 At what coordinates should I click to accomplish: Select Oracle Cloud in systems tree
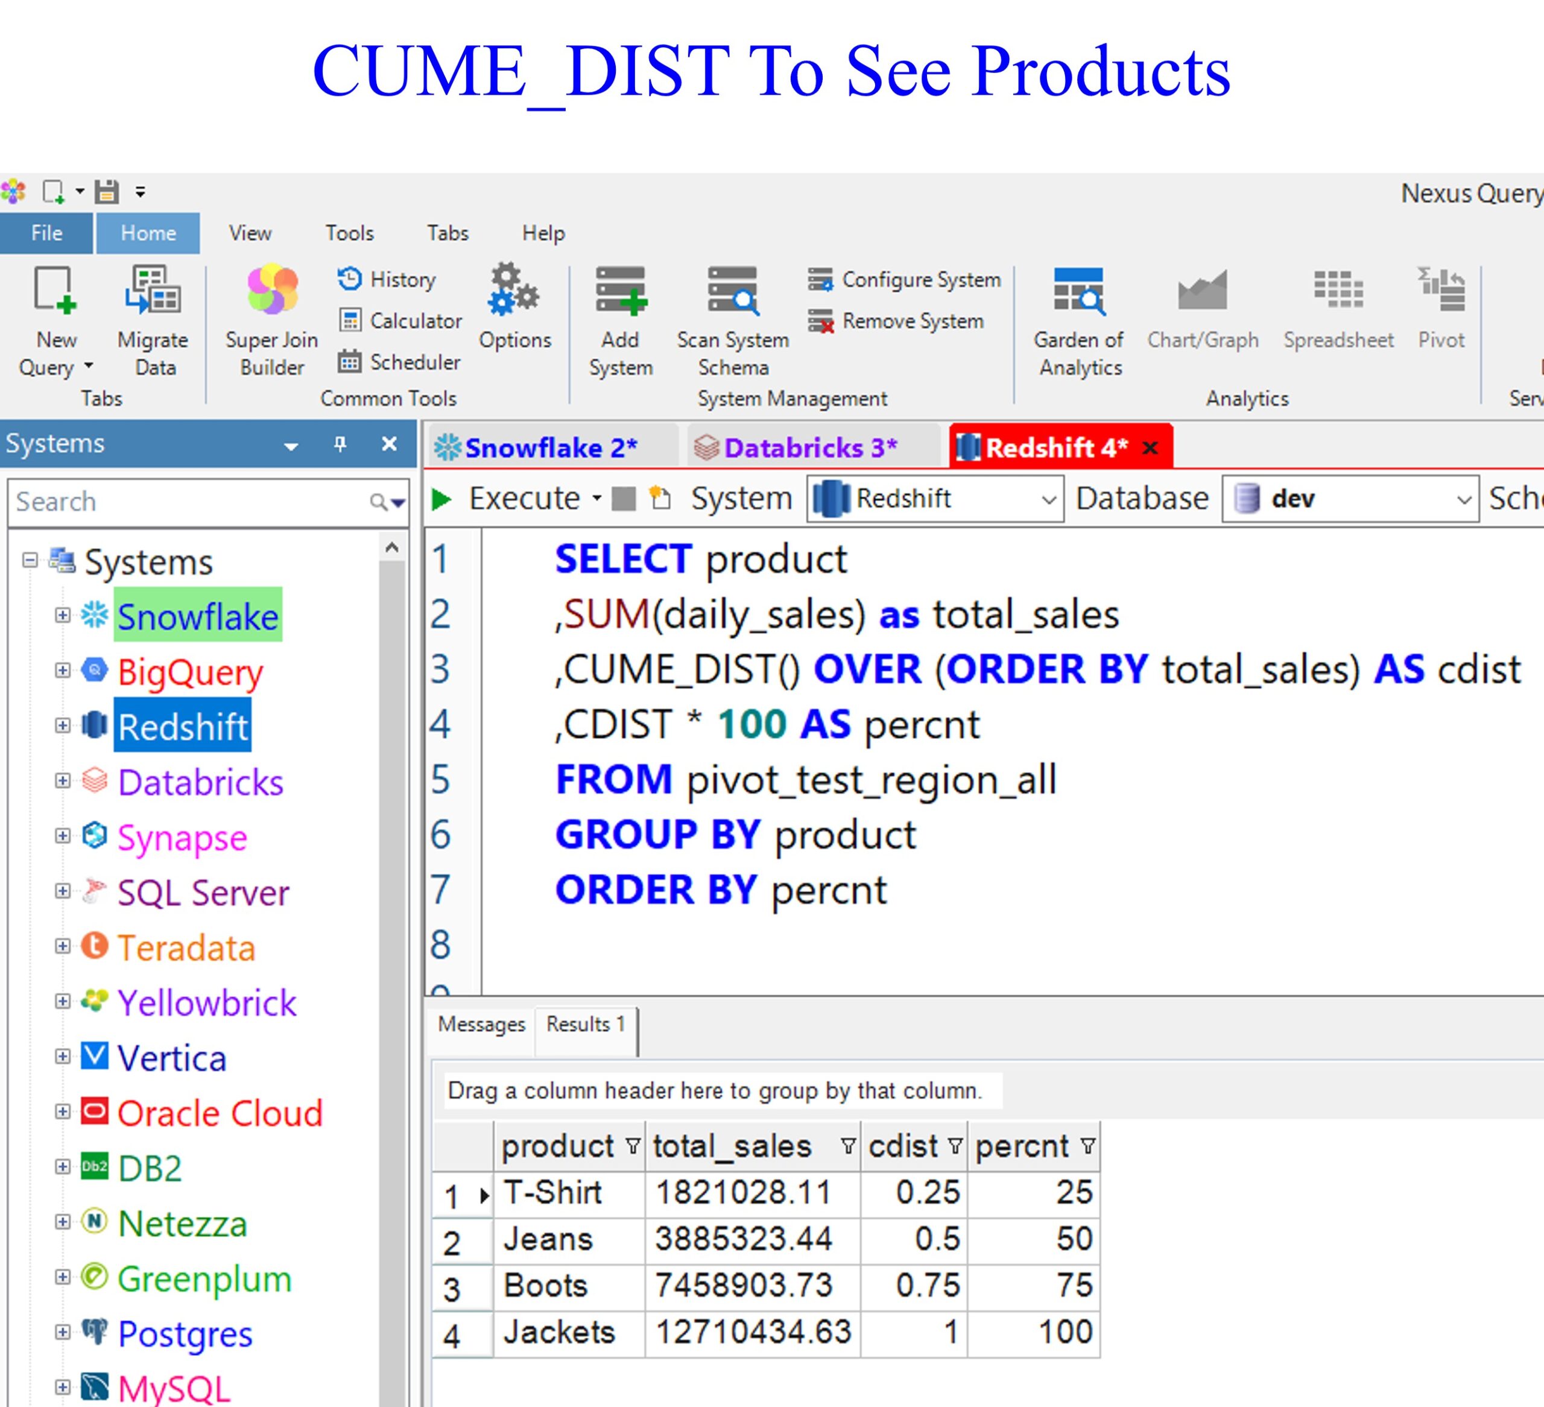[220, 1113]
